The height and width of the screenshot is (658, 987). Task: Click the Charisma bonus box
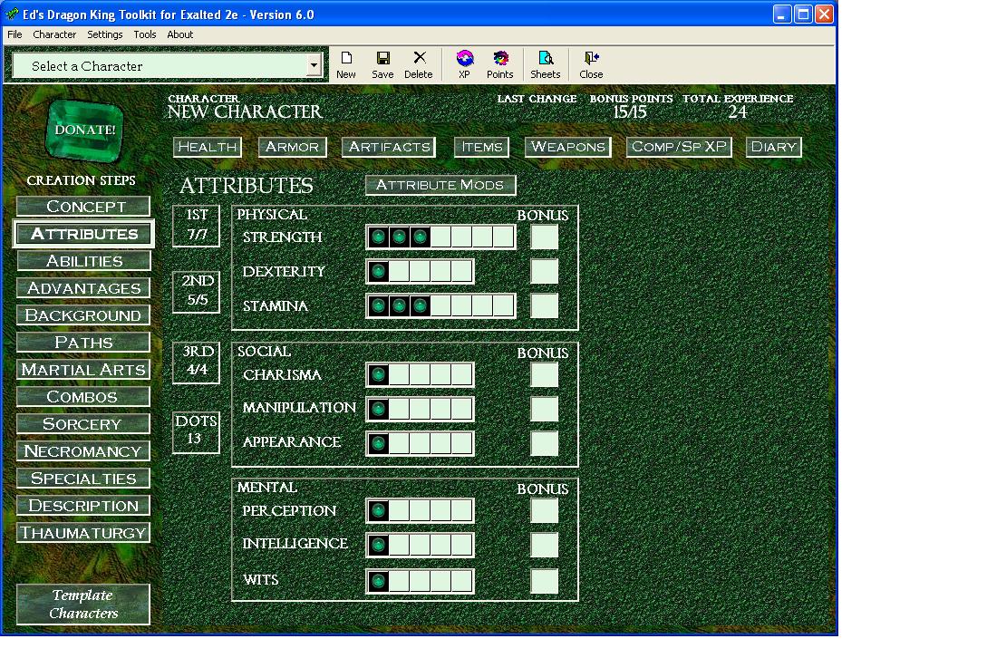(544, 374)
